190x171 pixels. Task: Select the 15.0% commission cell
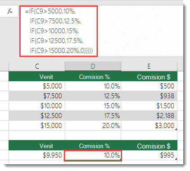[x=93, y=106]
